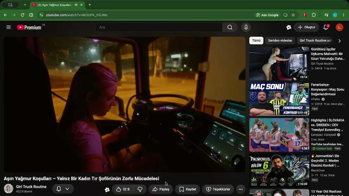Open the Gürültücü İşçiler Uykumu Mahvetti title
The image size is (349, 196).
coord(328,54)
